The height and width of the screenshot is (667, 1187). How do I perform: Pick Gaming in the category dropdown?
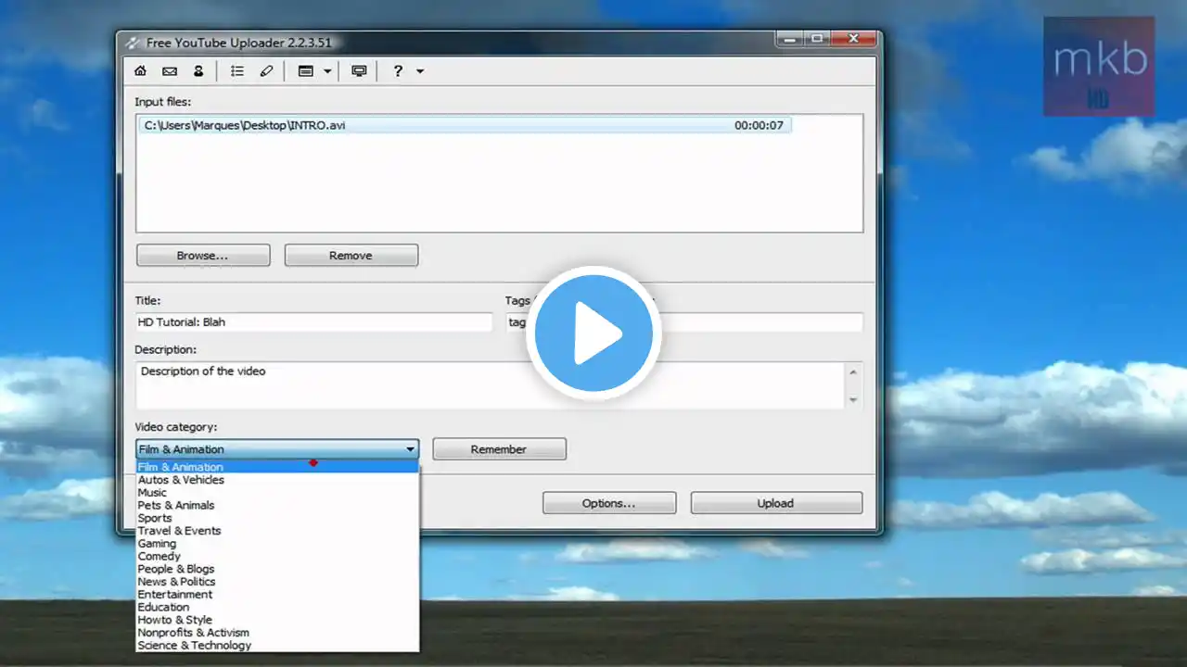pos(157,544)
